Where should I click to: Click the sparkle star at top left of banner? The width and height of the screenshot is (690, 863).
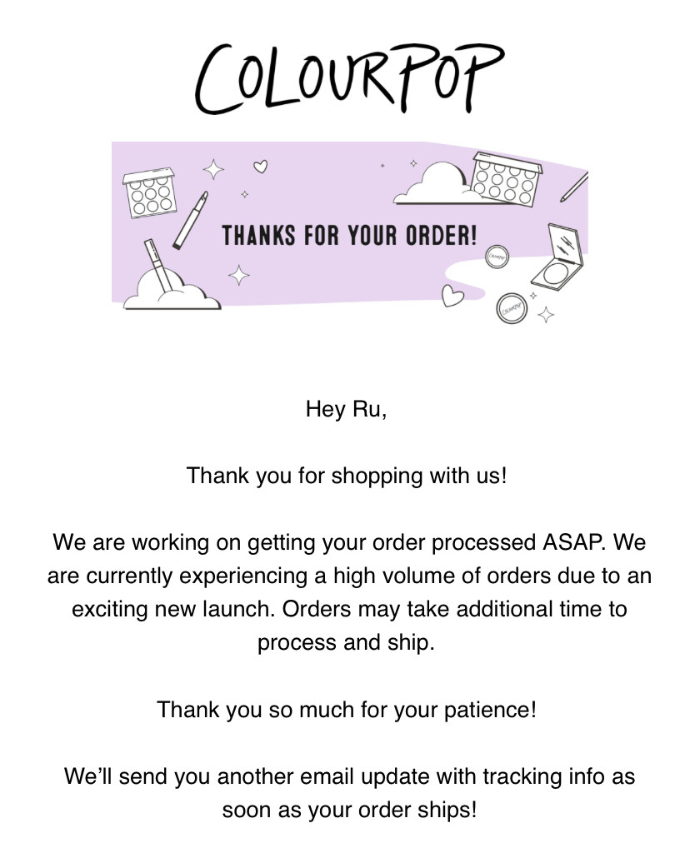tap(213, 169)
